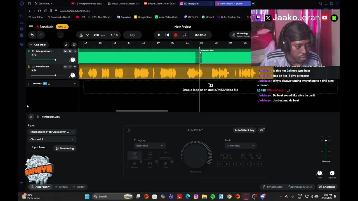
Task: Open options menu for isthisponk.wav track
Action: (x=61, y=51)
